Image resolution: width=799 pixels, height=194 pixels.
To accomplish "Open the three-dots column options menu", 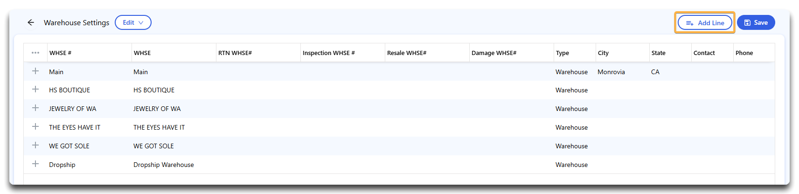I will tap(35, 53).
